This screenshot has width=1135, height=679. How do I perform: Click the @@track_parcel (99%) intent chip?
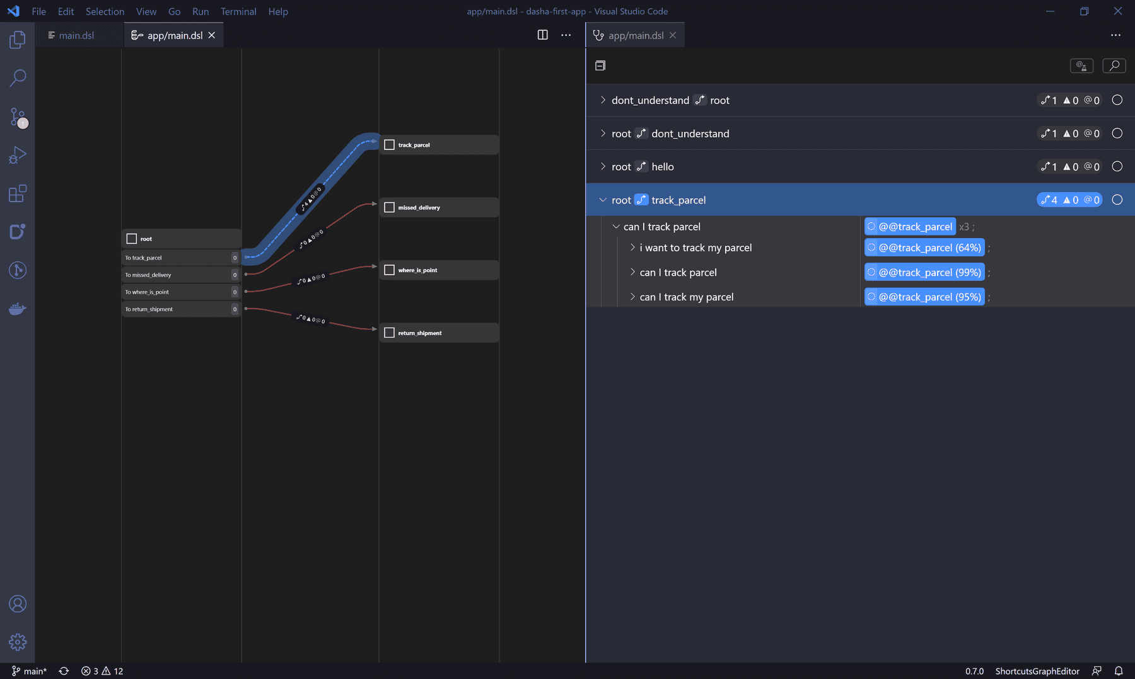[x=924, y=272]
